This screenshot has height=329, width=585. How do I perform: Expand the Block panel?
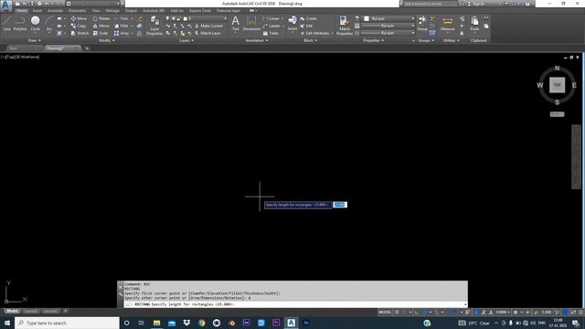click(x=311, y=40)
